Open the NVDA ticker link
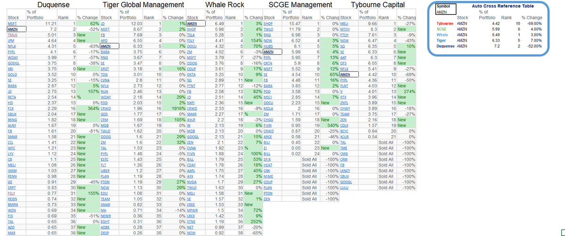565x236 pixels. [192, 182]
